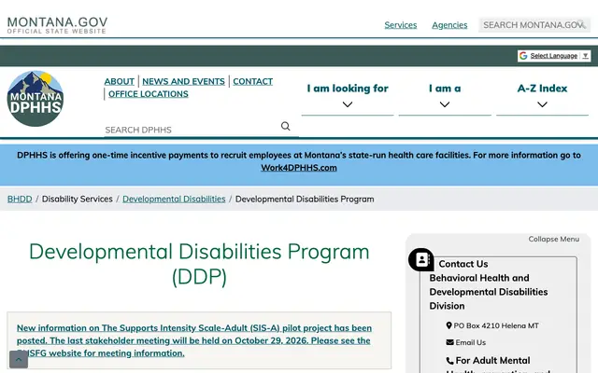Click the chevron under 'I am a'
This screenshot has width=598, height=373.
445,104
